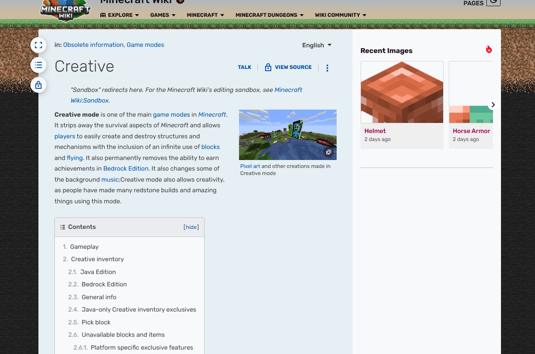The width and height of the screenshot is (535, 354).
Task: Click the Helmet title link
Action: (375, 131)
